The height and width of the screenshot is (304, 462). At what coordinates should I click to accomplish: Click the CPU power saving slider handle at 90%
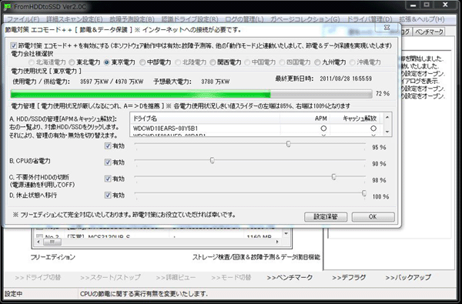[213, 160]
